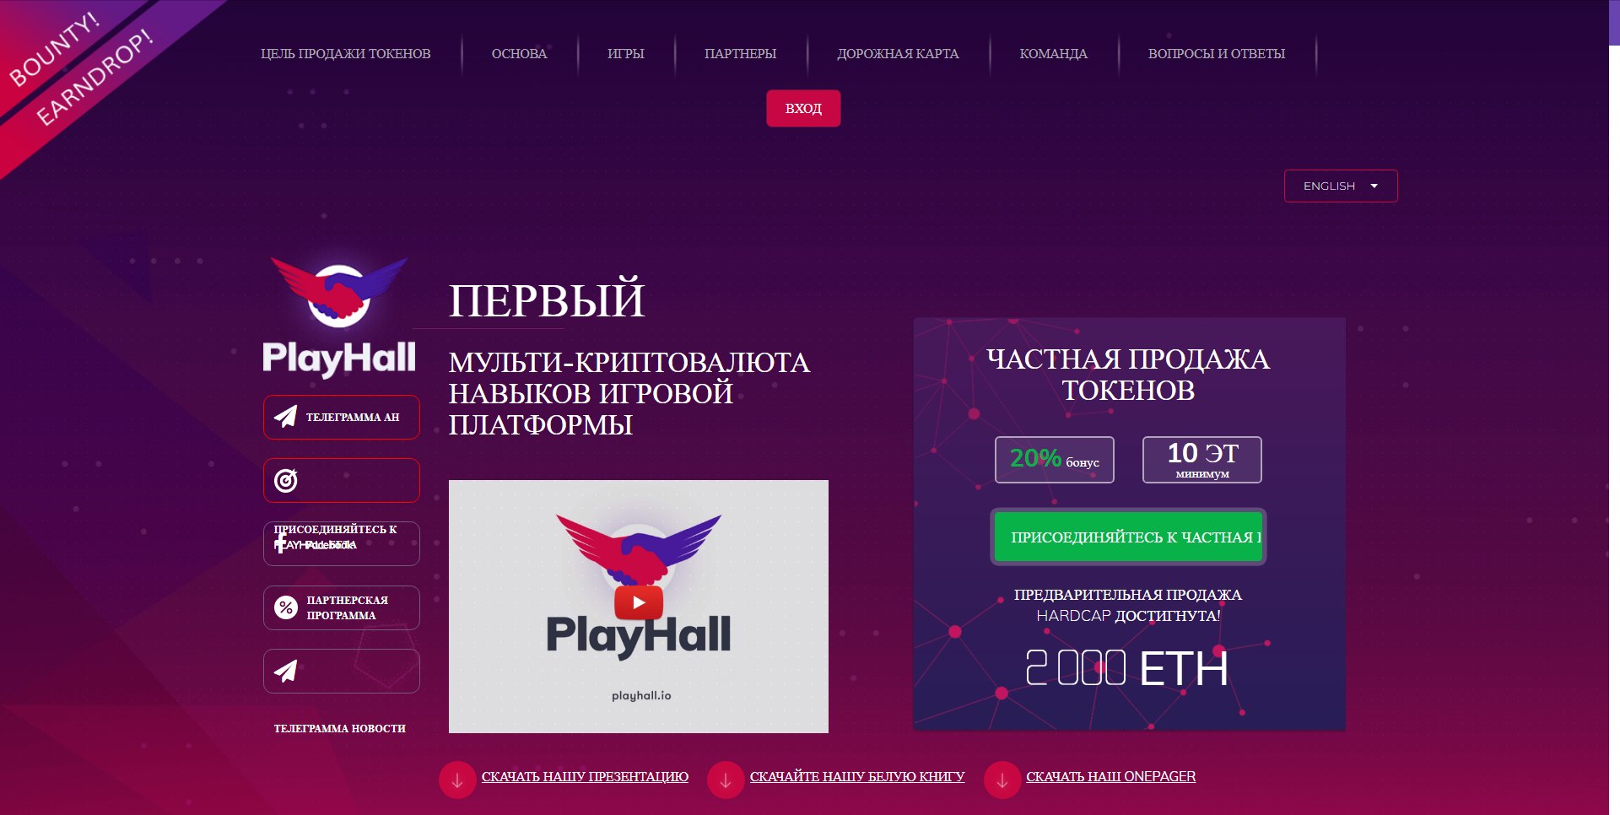The image size is (1620, 815).
Task: Click the PlayHall logo
Action: pos(339,316)
